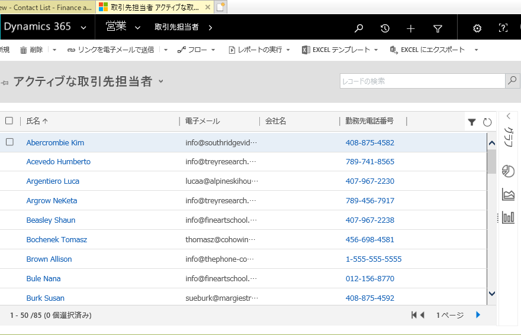Open recent items history icon
Screen dimensions: 521x335
pyautogui.click(x=385, y=28)
